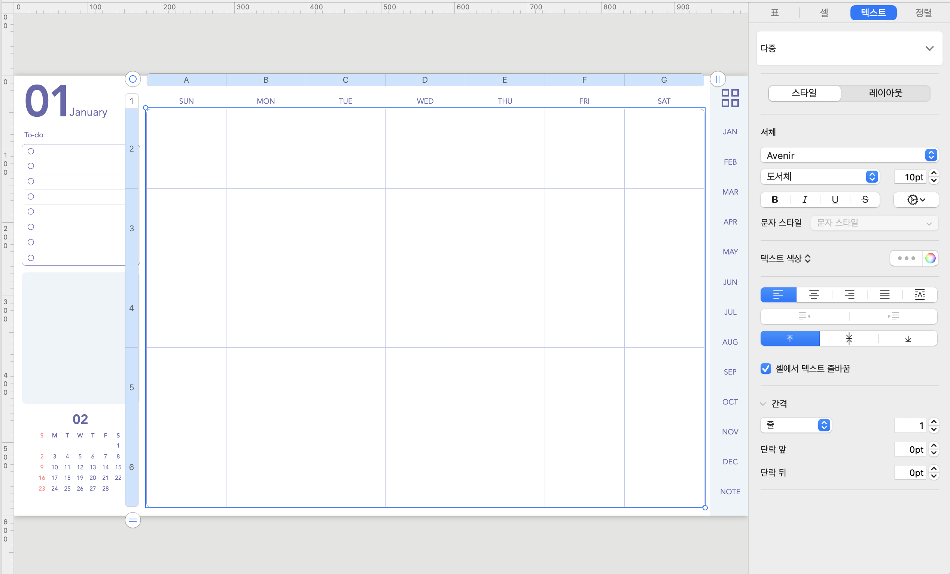Image resolution: width=950 pixels, height=574 pixels.
Task: Open the 줄 line spacing type dropdown
Action: pos(796,425)
